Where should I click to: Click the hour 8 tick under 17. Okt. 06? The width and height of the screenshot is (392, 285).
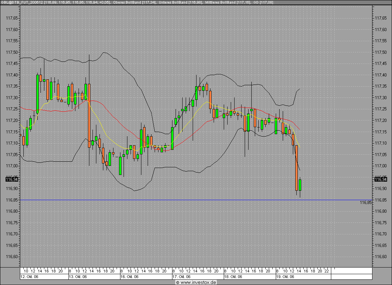pos(174,271)
